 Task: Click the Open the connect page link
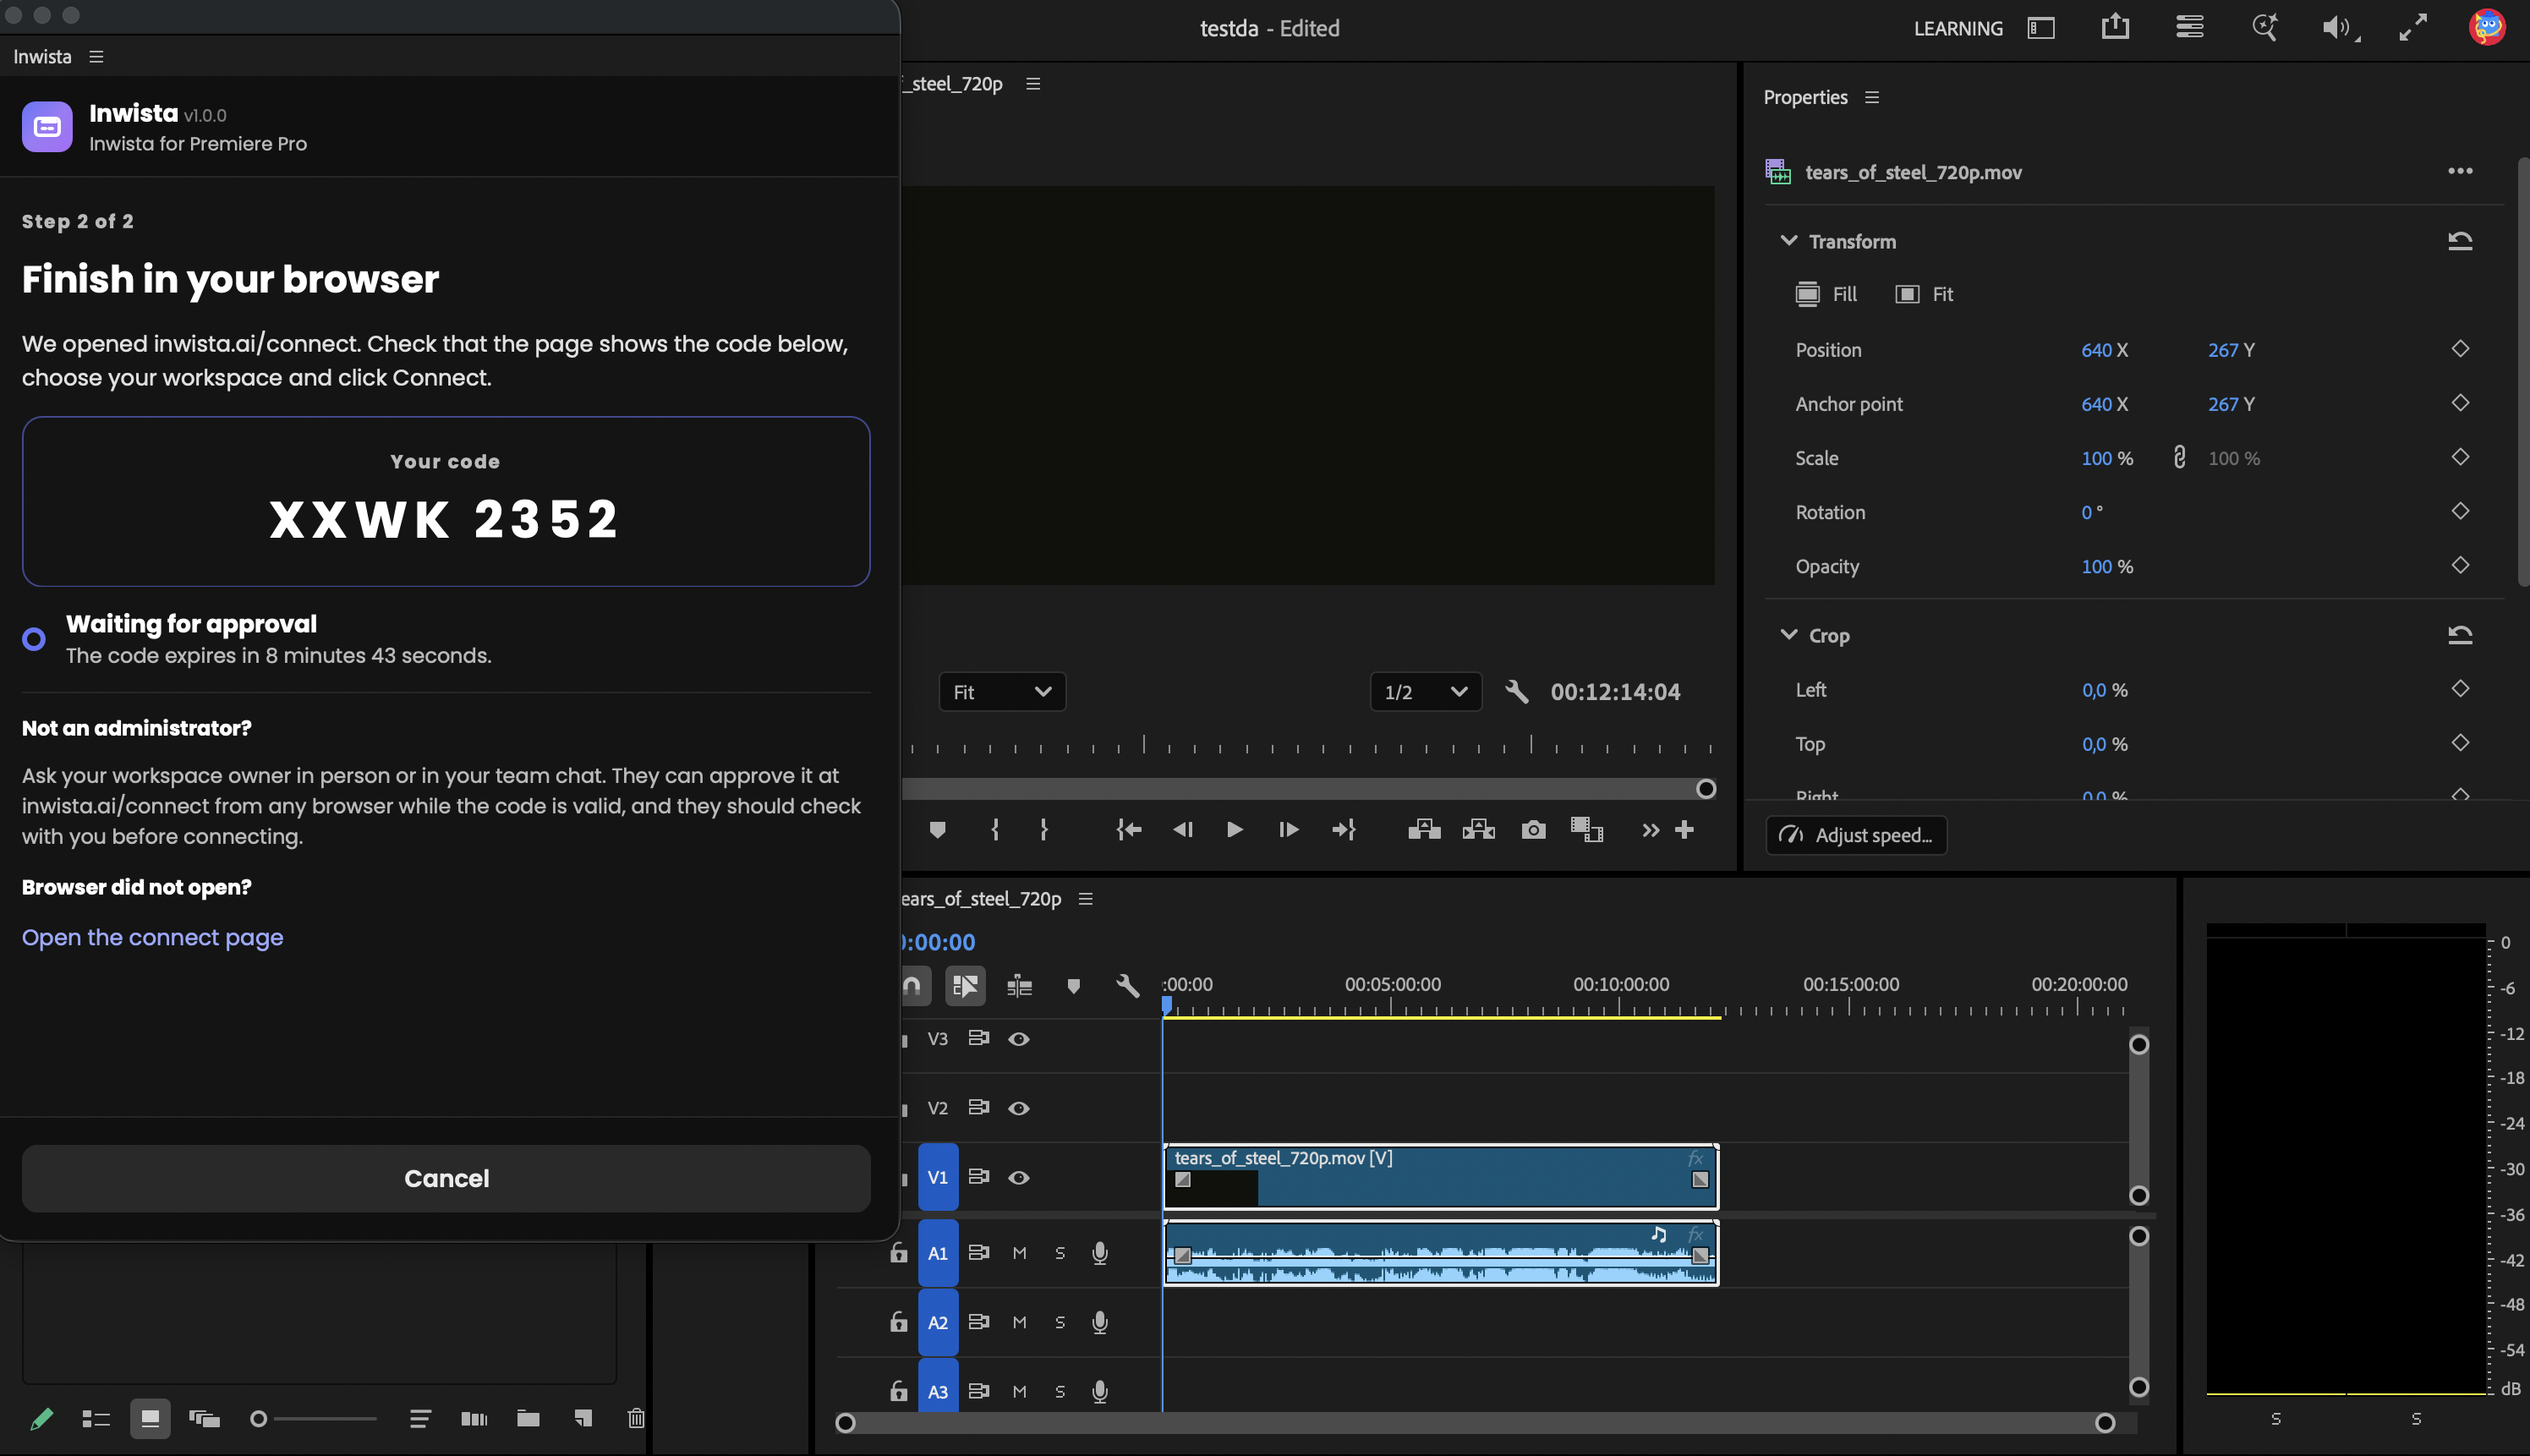(153, 938)
